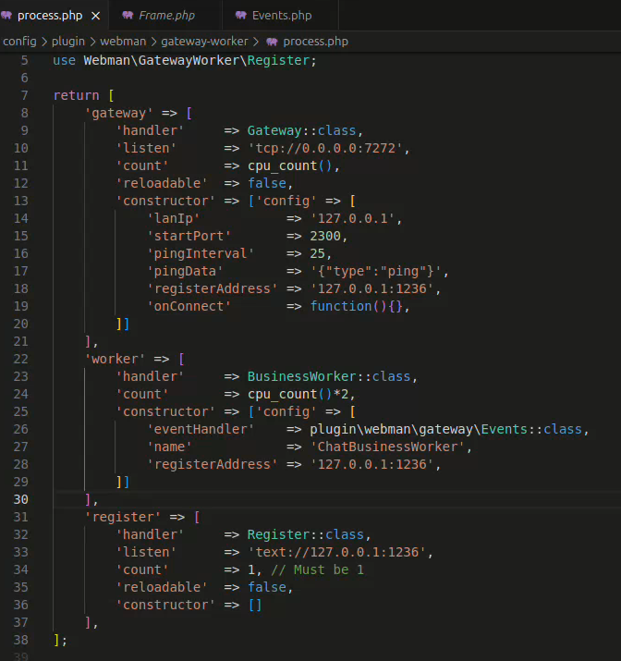Click the '{"type":"ping"}' string
Viewport: 621px width, 661px height.
[376, 271]
